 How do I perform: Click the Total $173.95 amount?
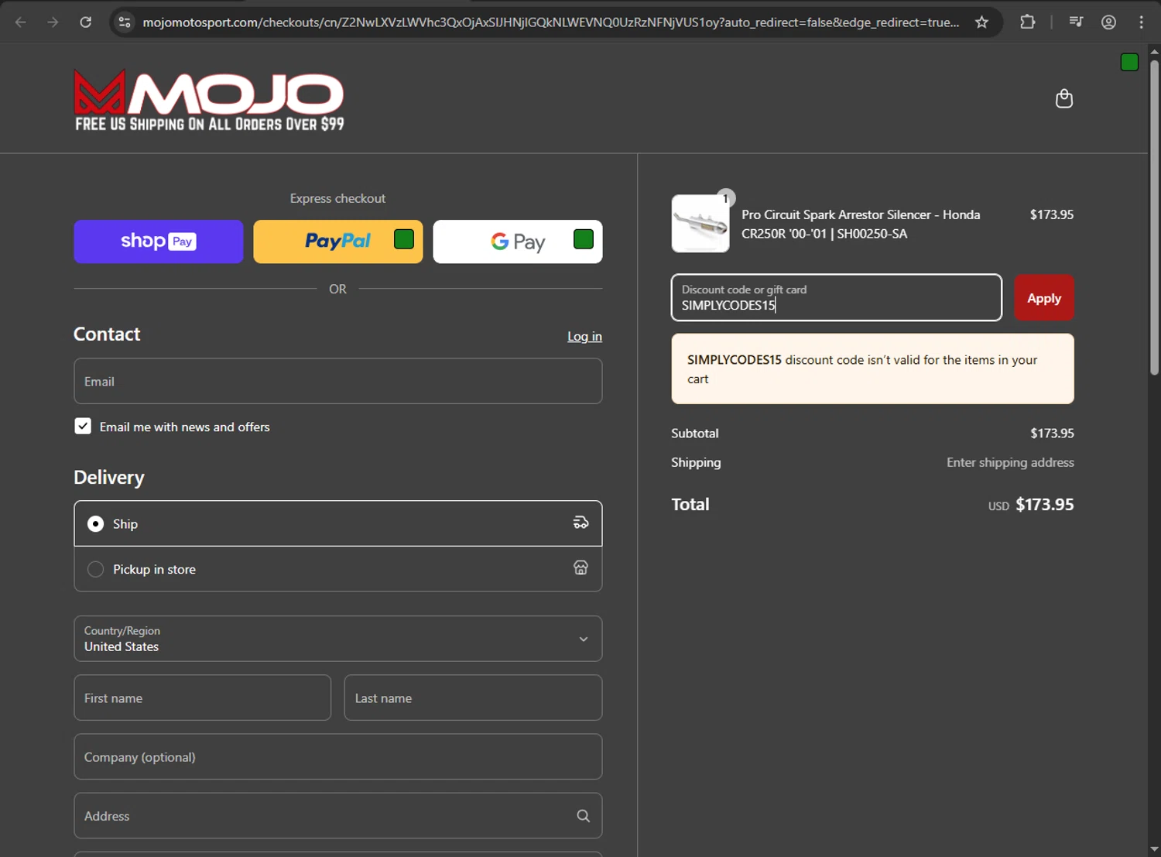tap(1044, 505)
